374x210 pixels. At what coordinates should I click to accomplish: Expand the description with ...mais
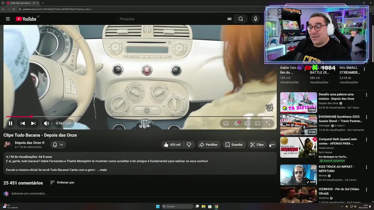pyautogui.click(x=102, y=170)
